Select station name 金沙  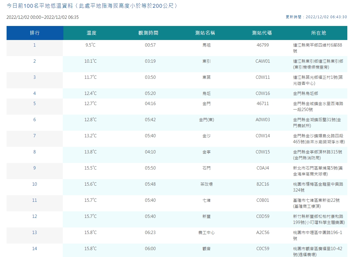coord(207,136)
